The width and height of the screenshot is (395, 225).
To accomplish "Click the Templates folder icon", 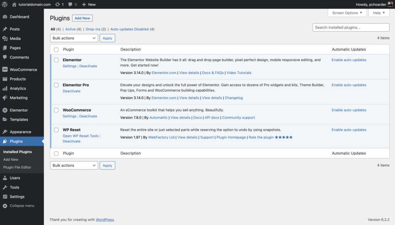I will [5, 119].
